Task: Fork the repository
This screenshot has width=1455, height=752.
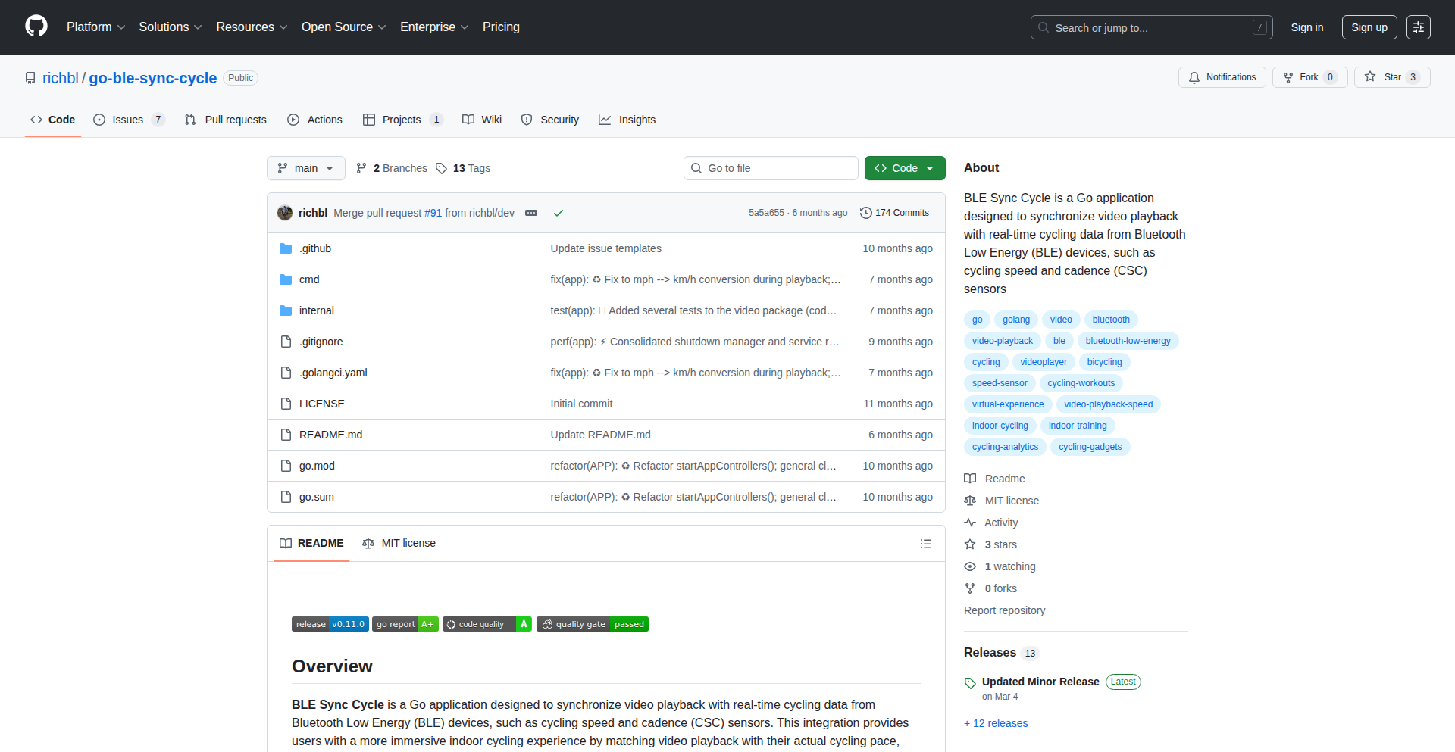Action: click(x=1310, y=77)
